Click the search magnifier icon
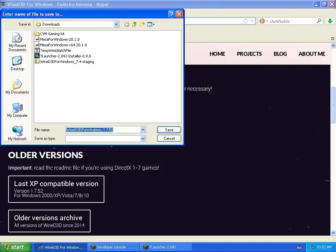Screen dimensions: 336x252 [x=319, y=21]
